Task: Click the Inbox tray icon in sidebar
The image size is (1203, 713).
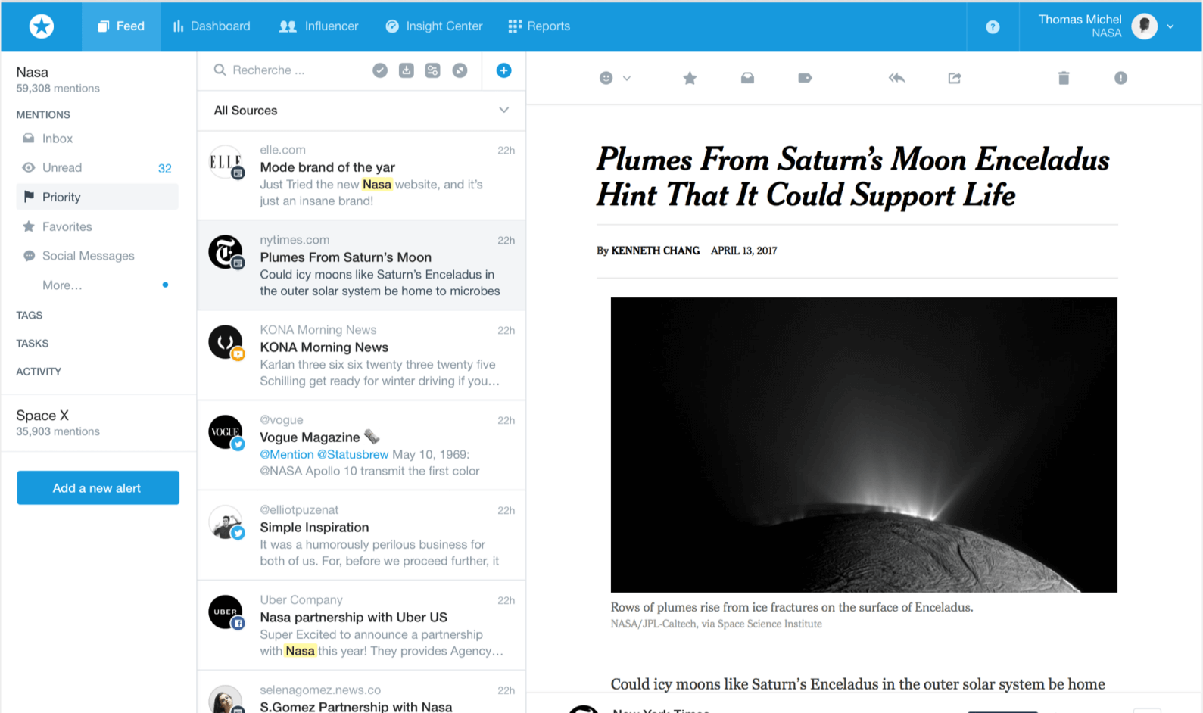Action: coord(29,139)
